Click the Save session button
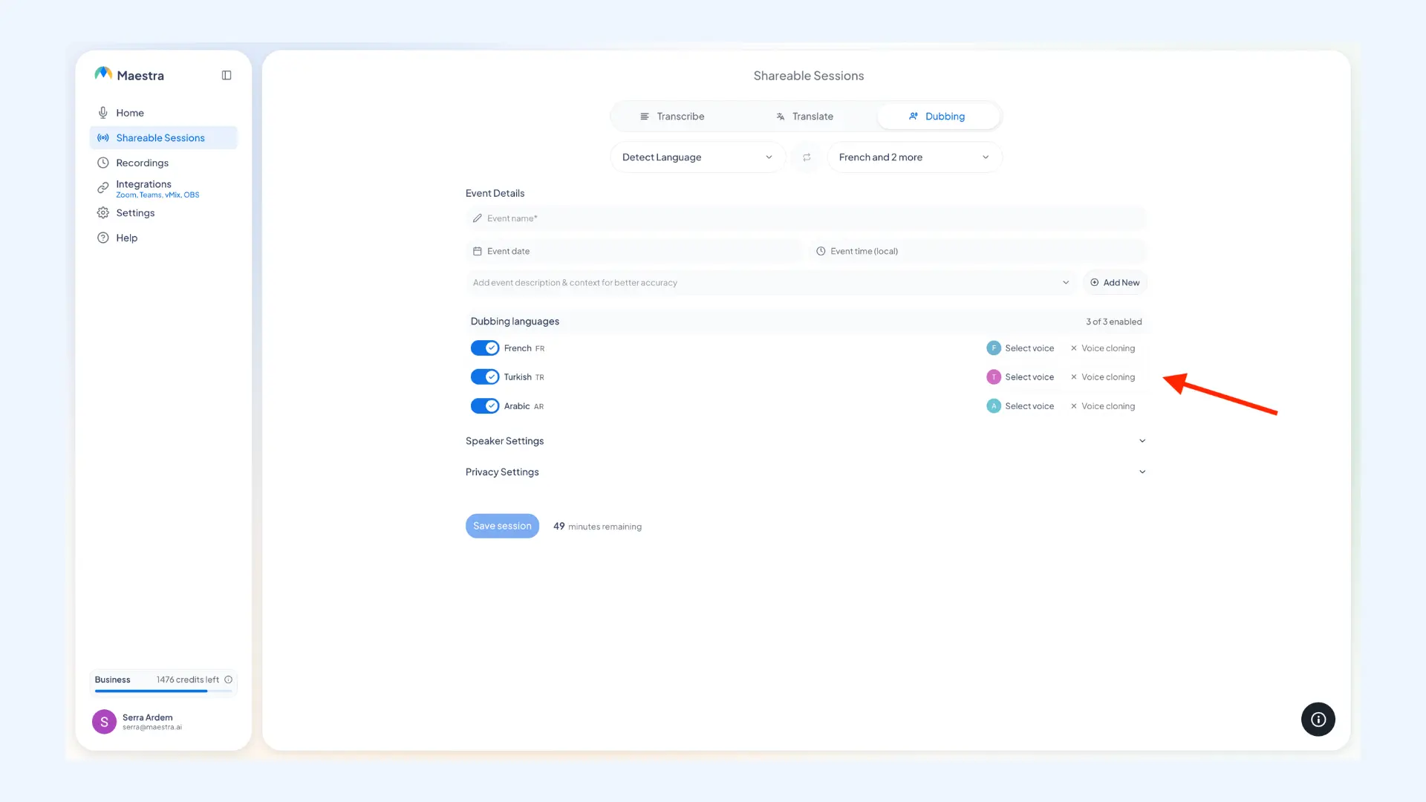Screen dimensions: 1426x802 [x=502, y=526]
